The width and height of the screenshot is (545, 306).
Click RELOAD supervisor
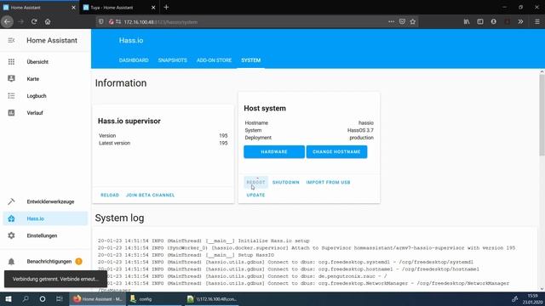[110, 195]
